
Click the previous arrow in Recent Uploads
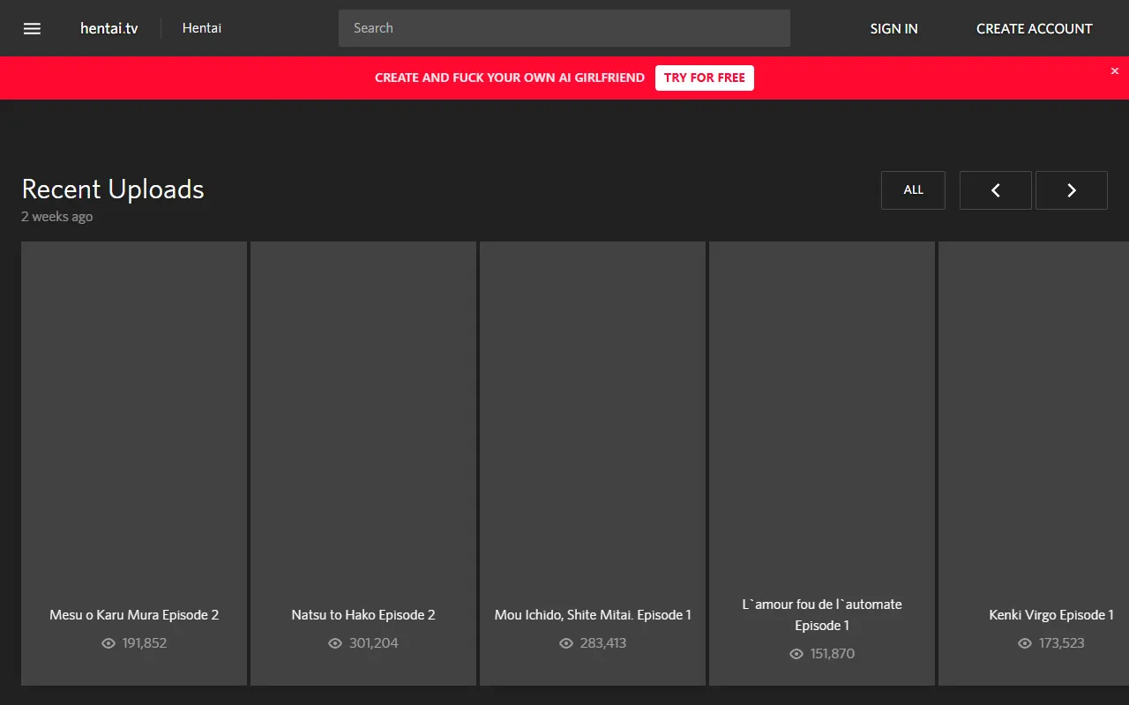pyautogui.click(x=995, y=190)
